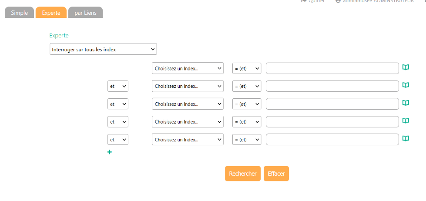426x201 pixels.
Task: Add a search row with the green plus icon
Action: pos(110,152)
